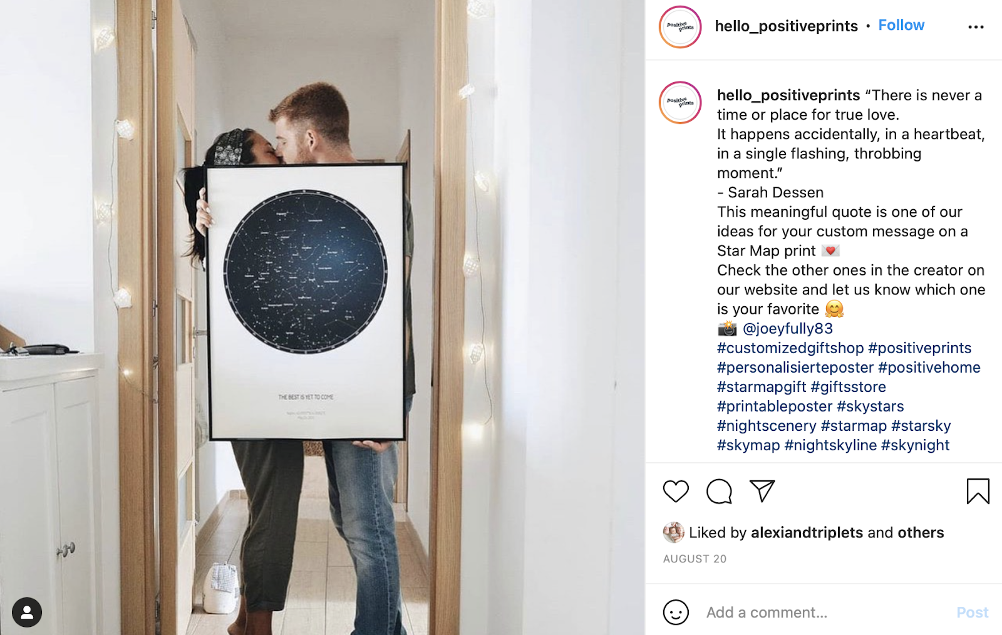The image size is (1002, 635).
Task: Open comments via the speech bubble icon
Action: pos(719,491)
